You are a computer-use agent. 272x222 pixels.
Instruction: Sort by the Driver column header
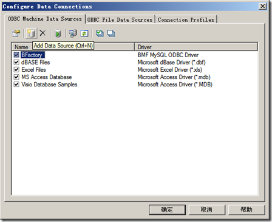pyautogui.click(x=196, y=47)
